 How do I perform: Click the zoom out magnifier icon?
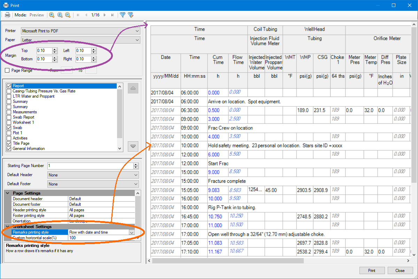coord(68,15)
